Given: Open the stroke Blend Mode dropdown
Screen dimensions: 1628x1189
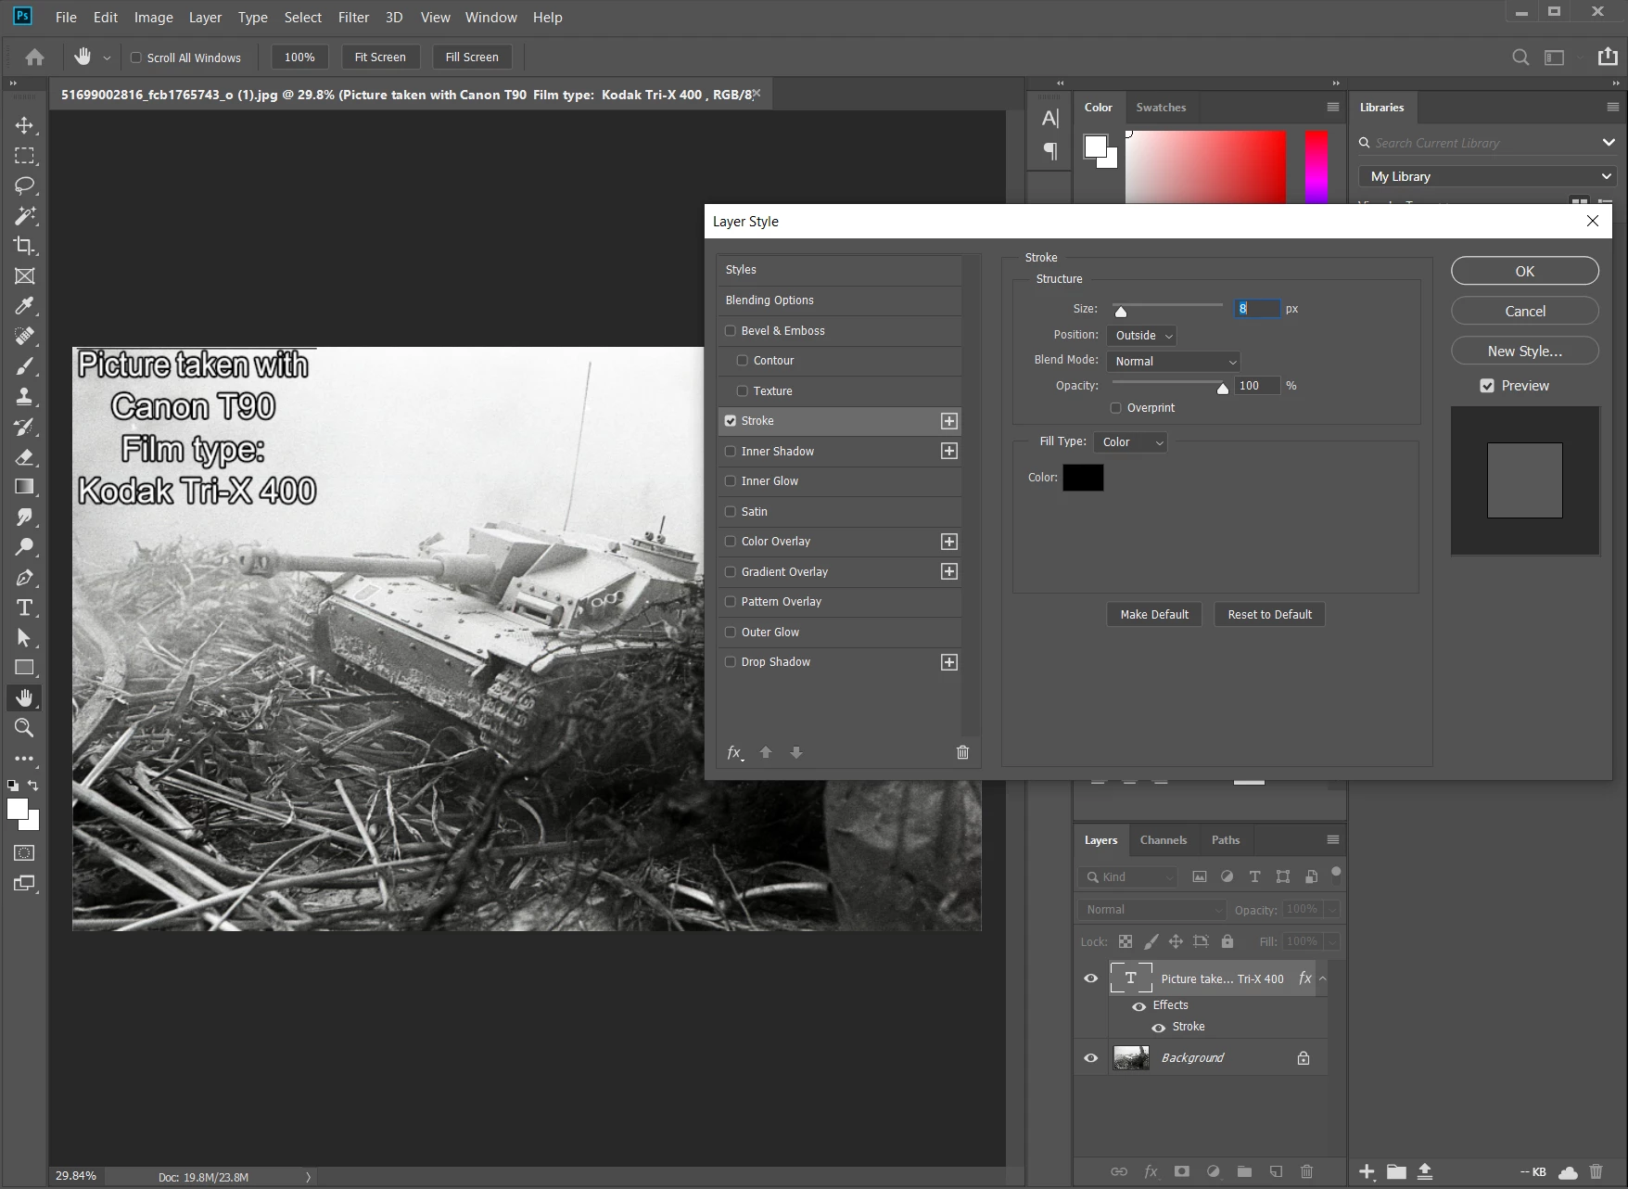Looking at the screenshot, I should pos(1174,362).
